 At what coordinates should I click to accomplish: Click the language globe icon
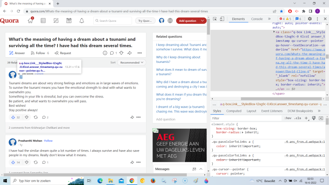pos(170,21)
